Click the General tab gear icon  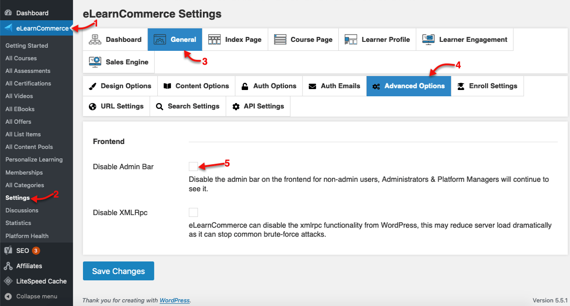pos(160,40)
